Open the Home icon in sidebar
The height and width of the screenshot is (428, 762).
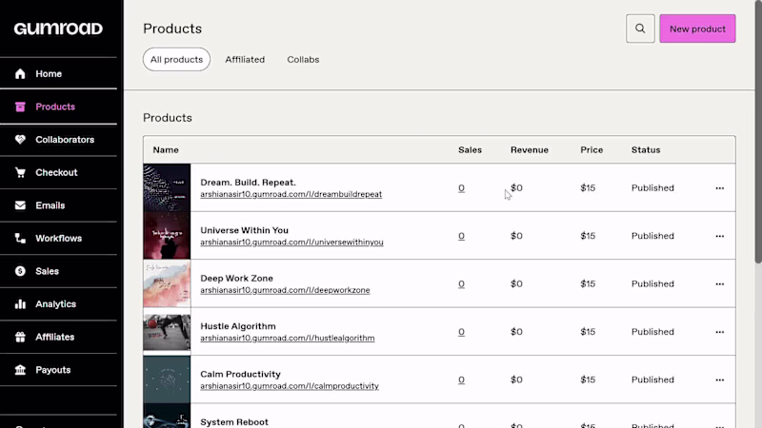click(x=20, y=74)
